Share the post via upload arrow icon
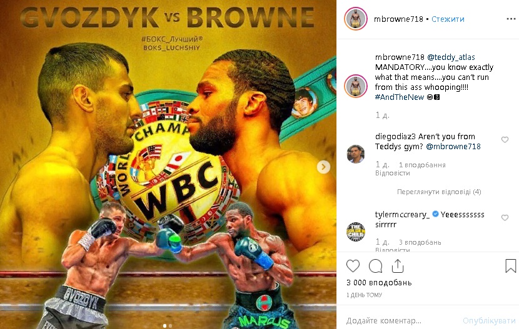 click(398, 266)
